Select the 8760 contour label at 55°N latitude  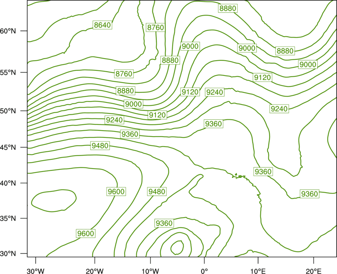[x=124, y=73]
